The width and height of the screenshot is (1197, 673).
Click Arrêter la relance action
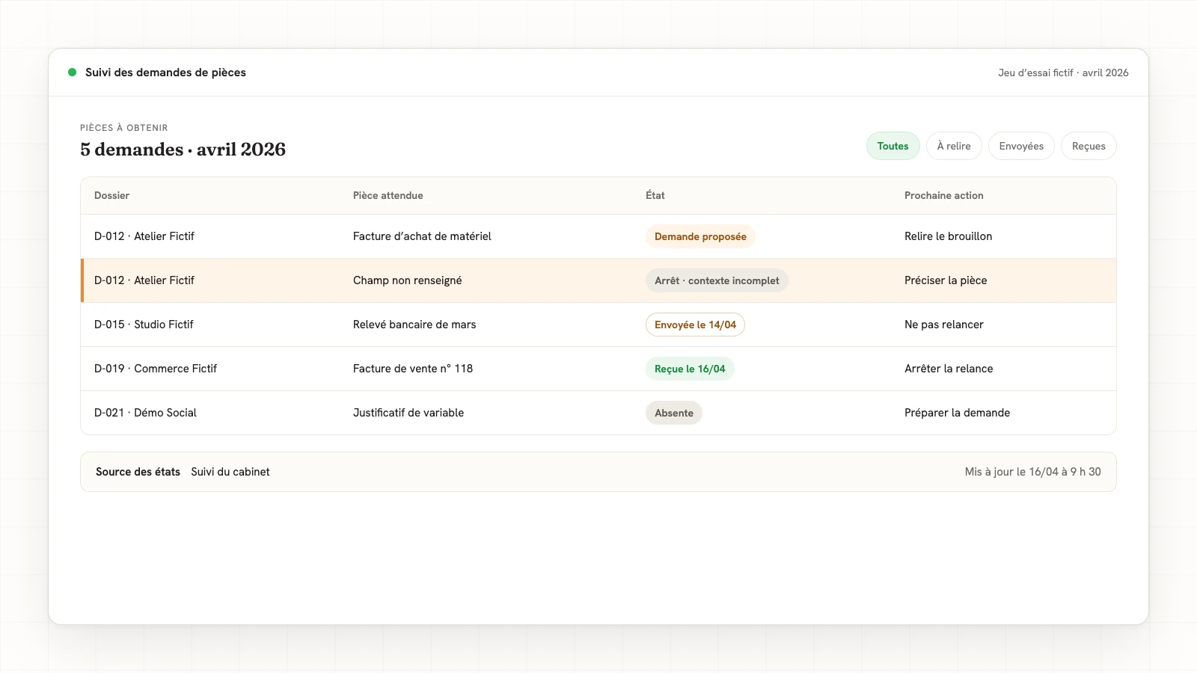(949, 369)
